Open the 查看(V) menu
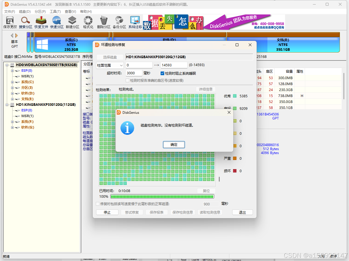The image size is (349, 261). (70, 12)
